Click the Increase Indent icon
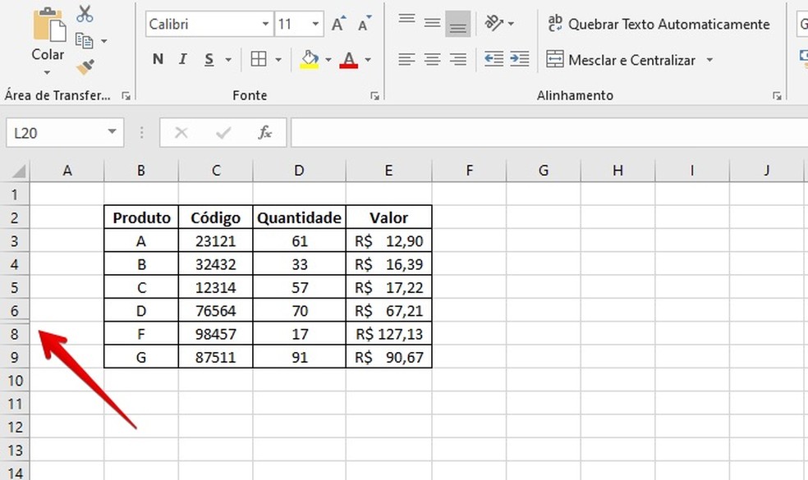This screenshot has width=808, height=480. click(x=519, y=57)
